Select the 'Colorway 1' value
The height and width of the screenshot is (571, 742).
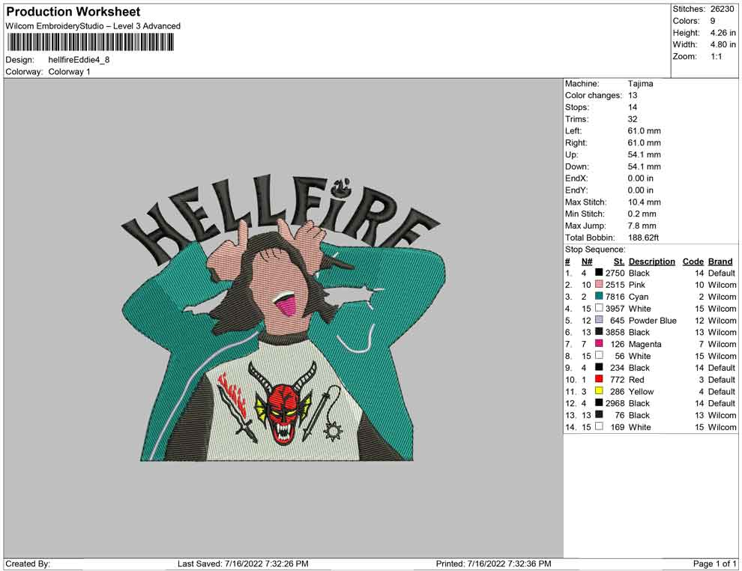69,72
